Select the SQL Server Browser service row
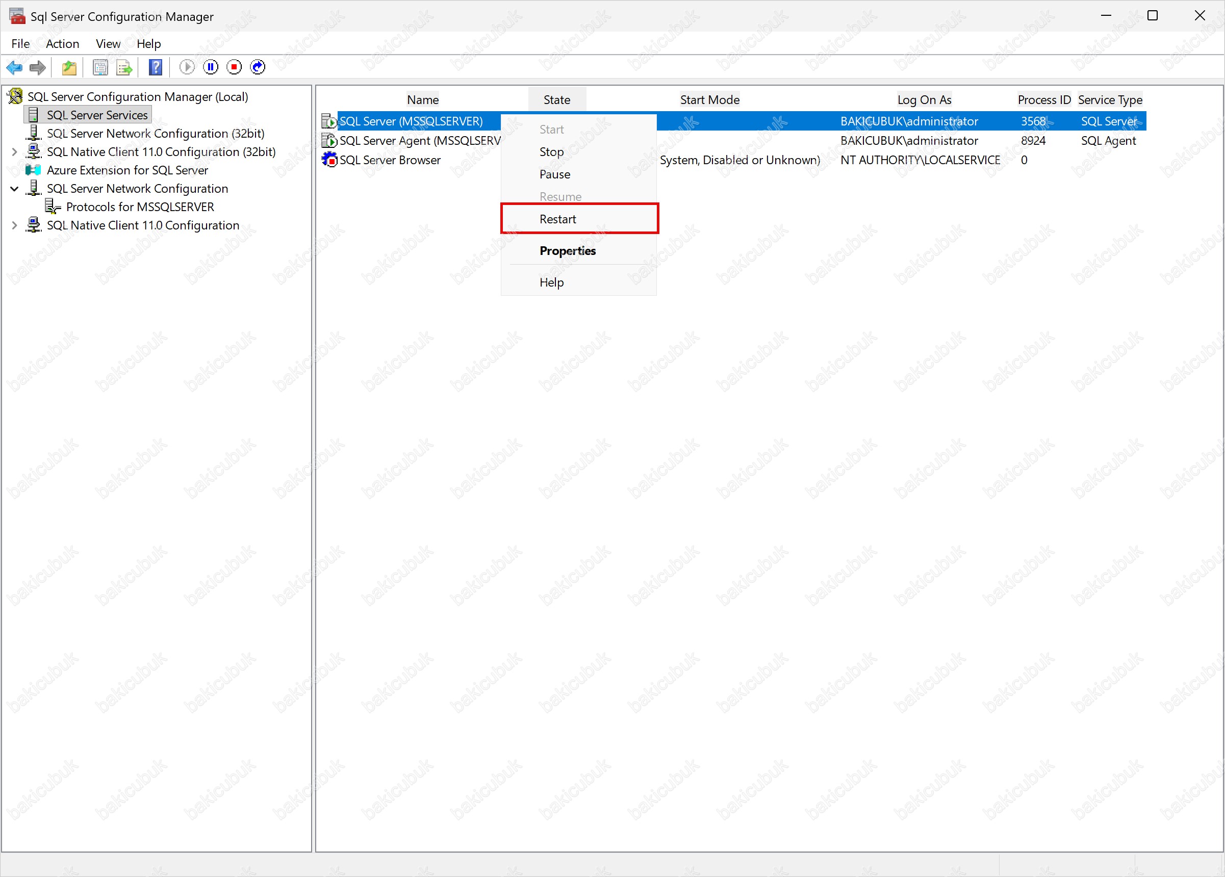Viewport: 1225px width, 877px height. 390,161
